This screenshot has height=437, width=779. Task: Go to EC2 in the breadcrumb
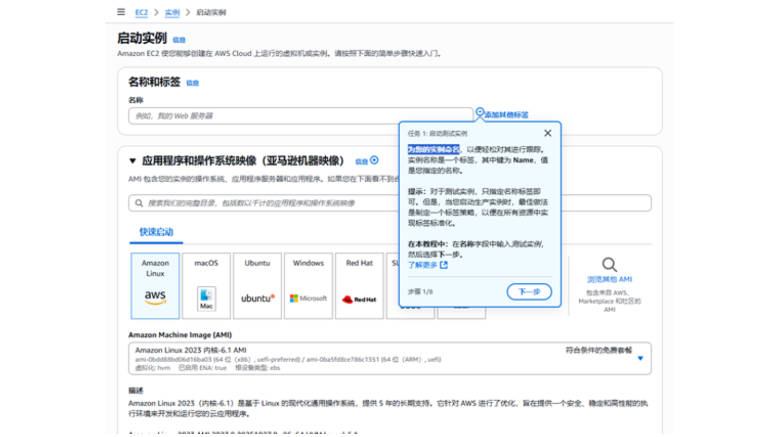[141, 13]
